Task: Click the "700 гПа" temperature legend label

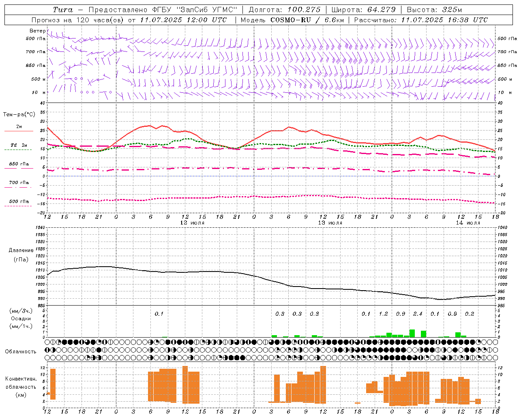Action: tap(19, 183)
